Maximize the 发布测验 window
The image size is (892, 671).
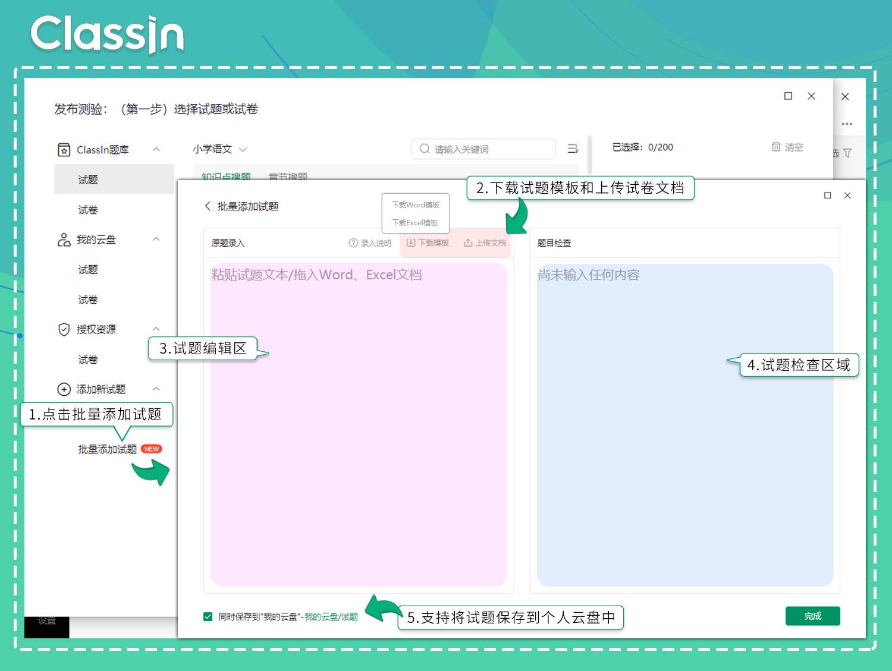pos(789,96)
